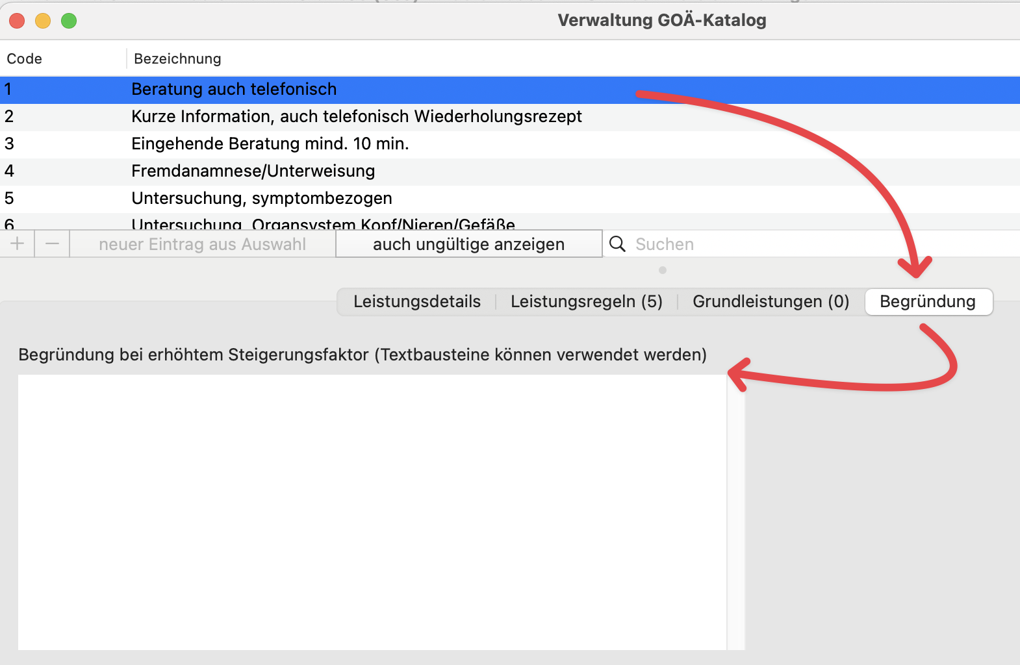Screen dimensions: 1020x665
Task: Select row 'Eingehende Beratung mind. 10 min.'
Action: click(510, 144)
